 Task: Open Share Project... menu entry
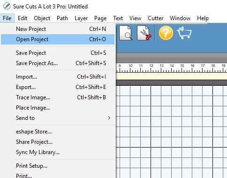(x=58, y=142)
